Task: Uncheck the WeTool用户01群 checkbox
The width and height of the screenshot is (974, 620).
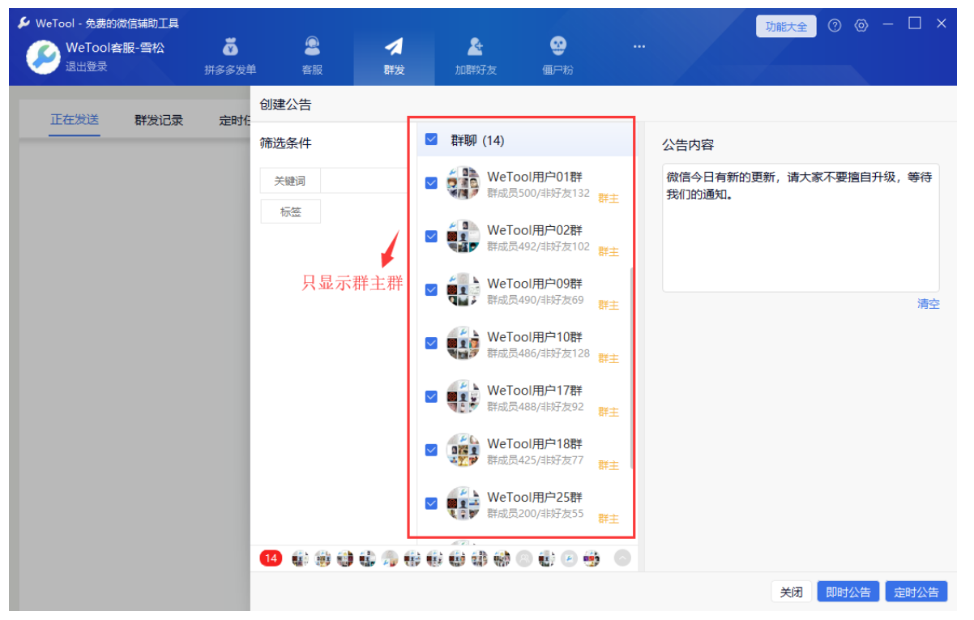Action: click(431, 183)
